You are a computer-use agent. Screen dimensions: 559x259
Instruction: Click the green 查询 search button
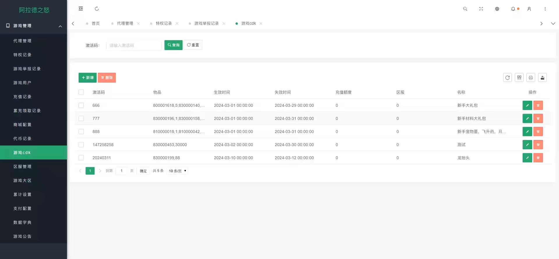click(174, 45)
